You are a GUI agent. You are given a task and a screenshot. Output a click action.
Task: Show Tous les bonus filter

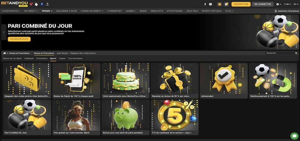(x=75, y=58)
